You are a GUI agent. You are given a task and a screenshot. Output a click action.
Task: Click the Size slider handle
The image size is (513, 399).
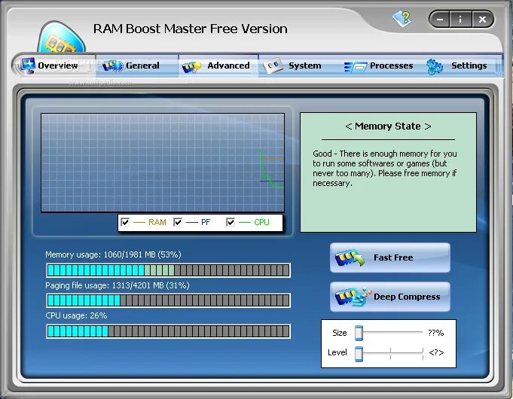[359, 333]
